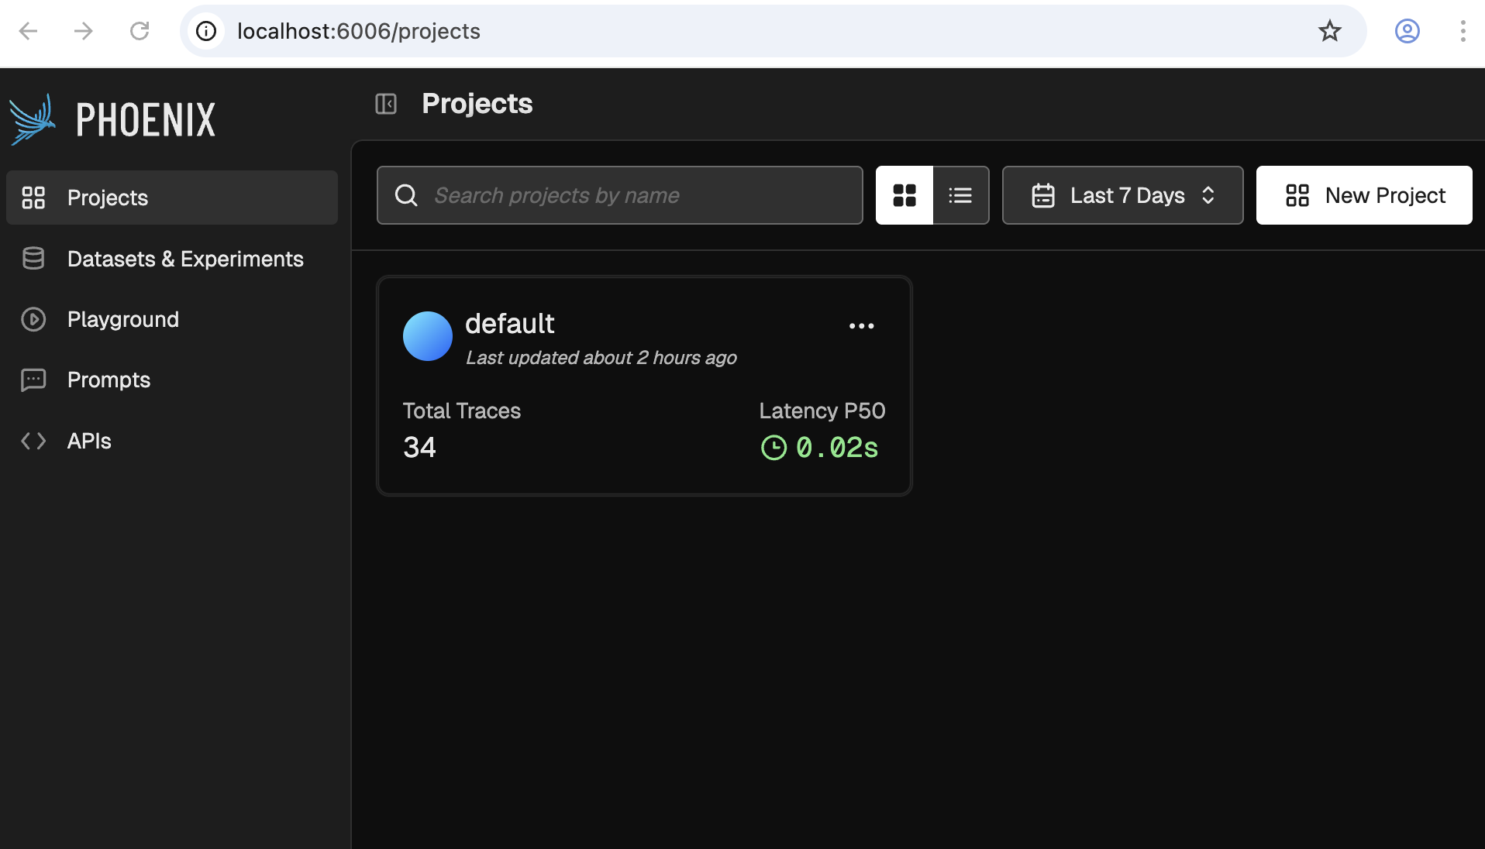The height and width of the screenshot is (849, 1485).
Task: Collapse the sidebar with the panel icon
Action: [x=386, y=104]
